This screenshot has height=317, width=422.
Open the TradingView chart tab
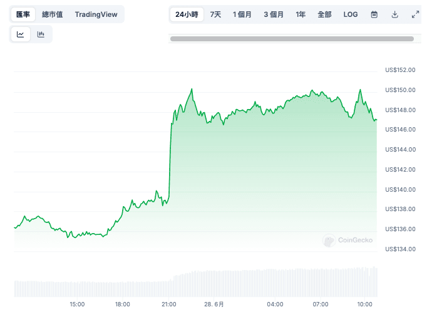point(96,14)
